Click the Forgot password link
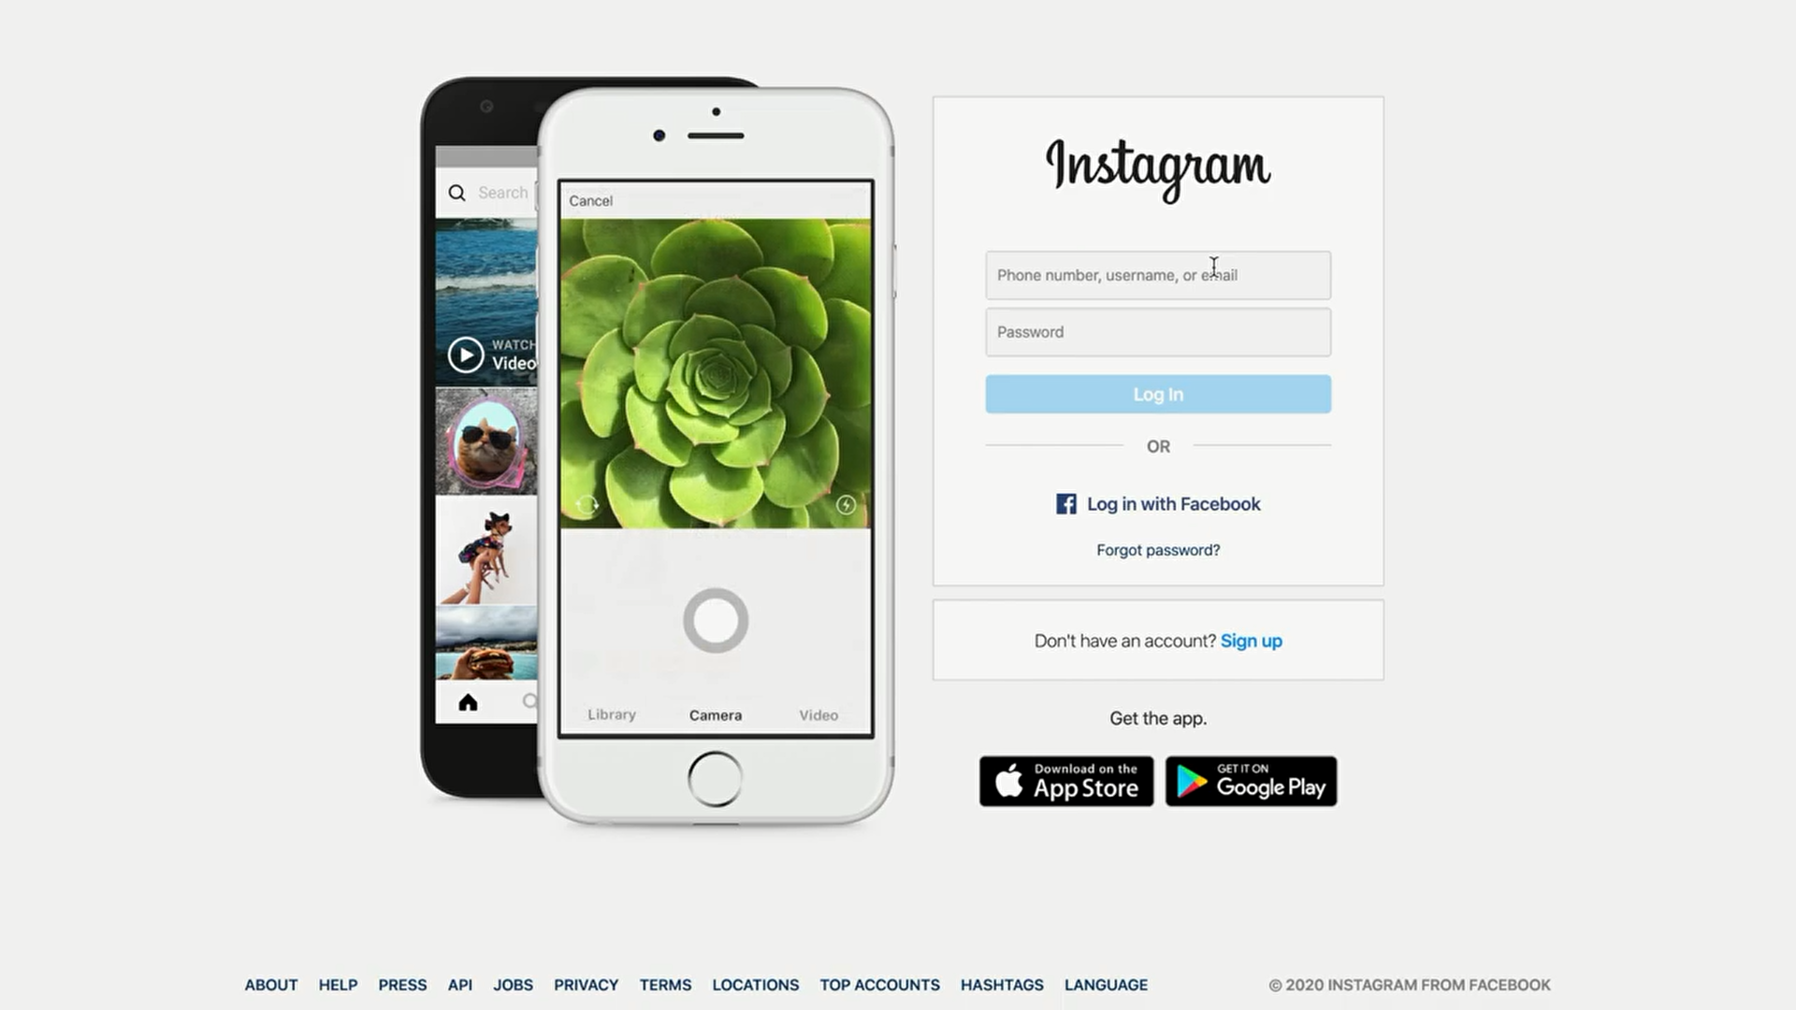Screen dimensions: 1796x1010 (1158, 549)
